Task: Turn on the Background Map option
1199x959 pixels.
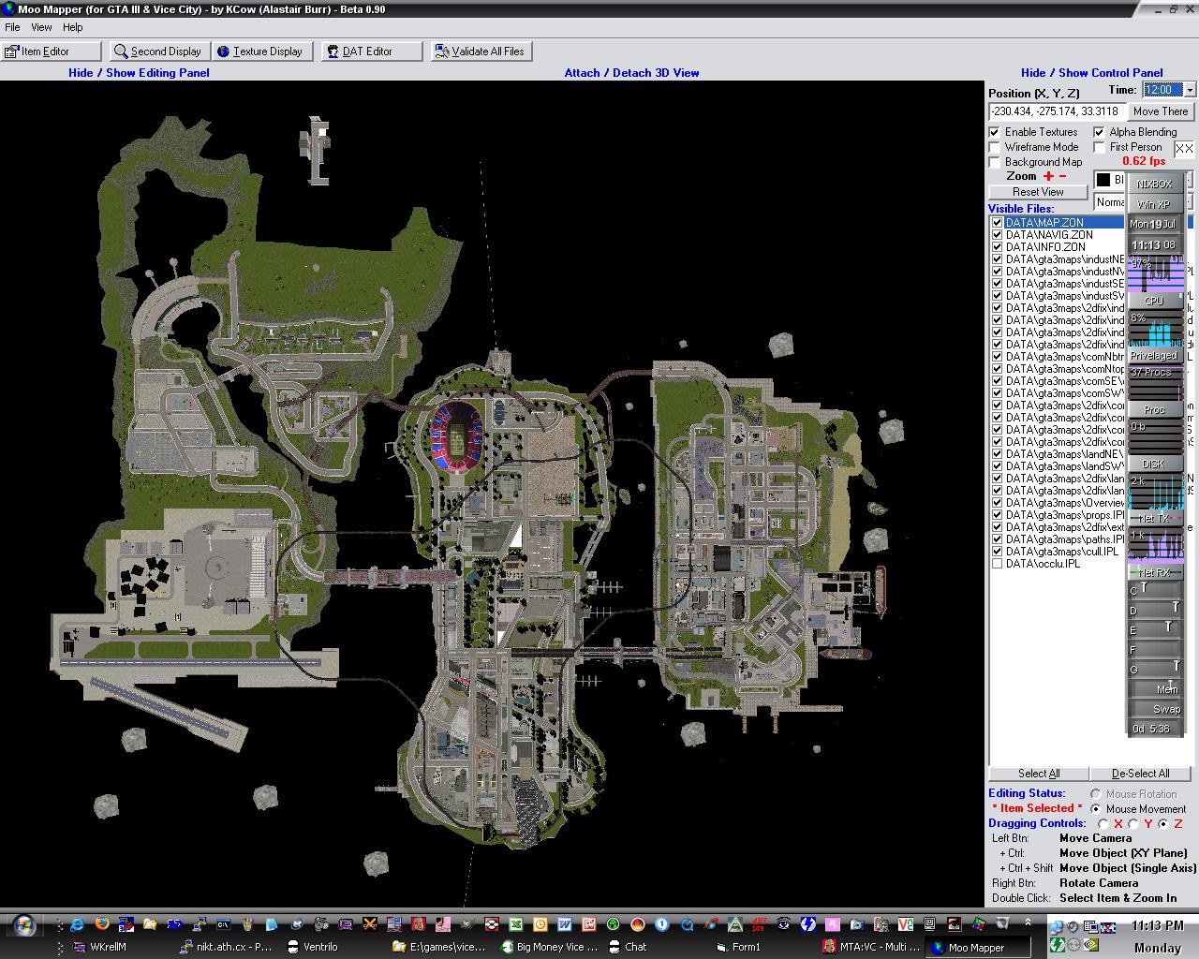Action: tap(995, 162)
